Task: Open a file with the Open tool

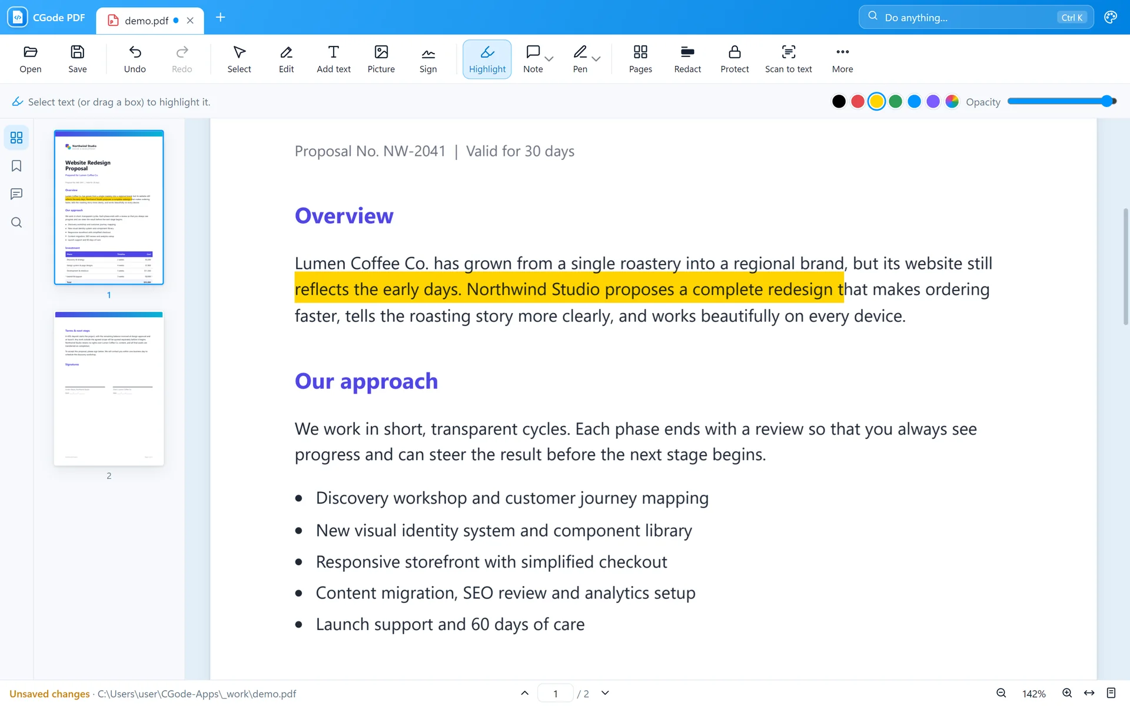Action: [x=31, y=59]
